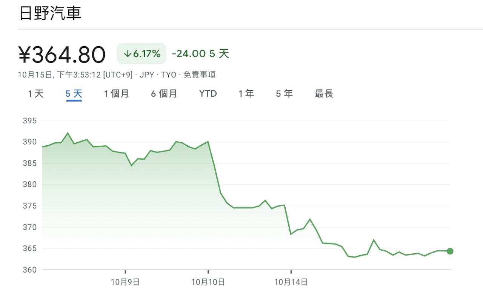Select the 5天 time range tab
The image size is (483, 294).
(x=74, y=94)
